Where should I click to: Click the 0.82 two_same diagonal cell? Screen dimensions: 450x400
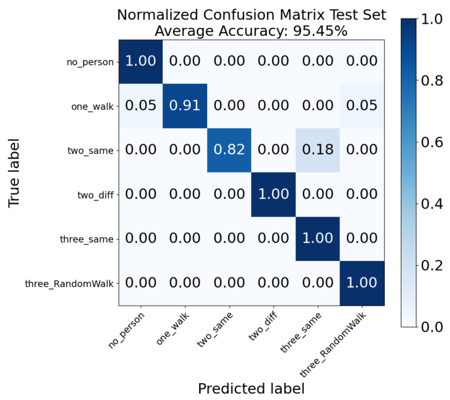click(x=229, y=150)
